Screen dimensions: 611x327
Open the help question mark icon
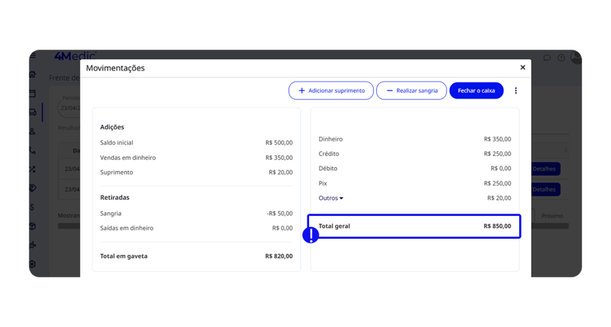(561, 58)
